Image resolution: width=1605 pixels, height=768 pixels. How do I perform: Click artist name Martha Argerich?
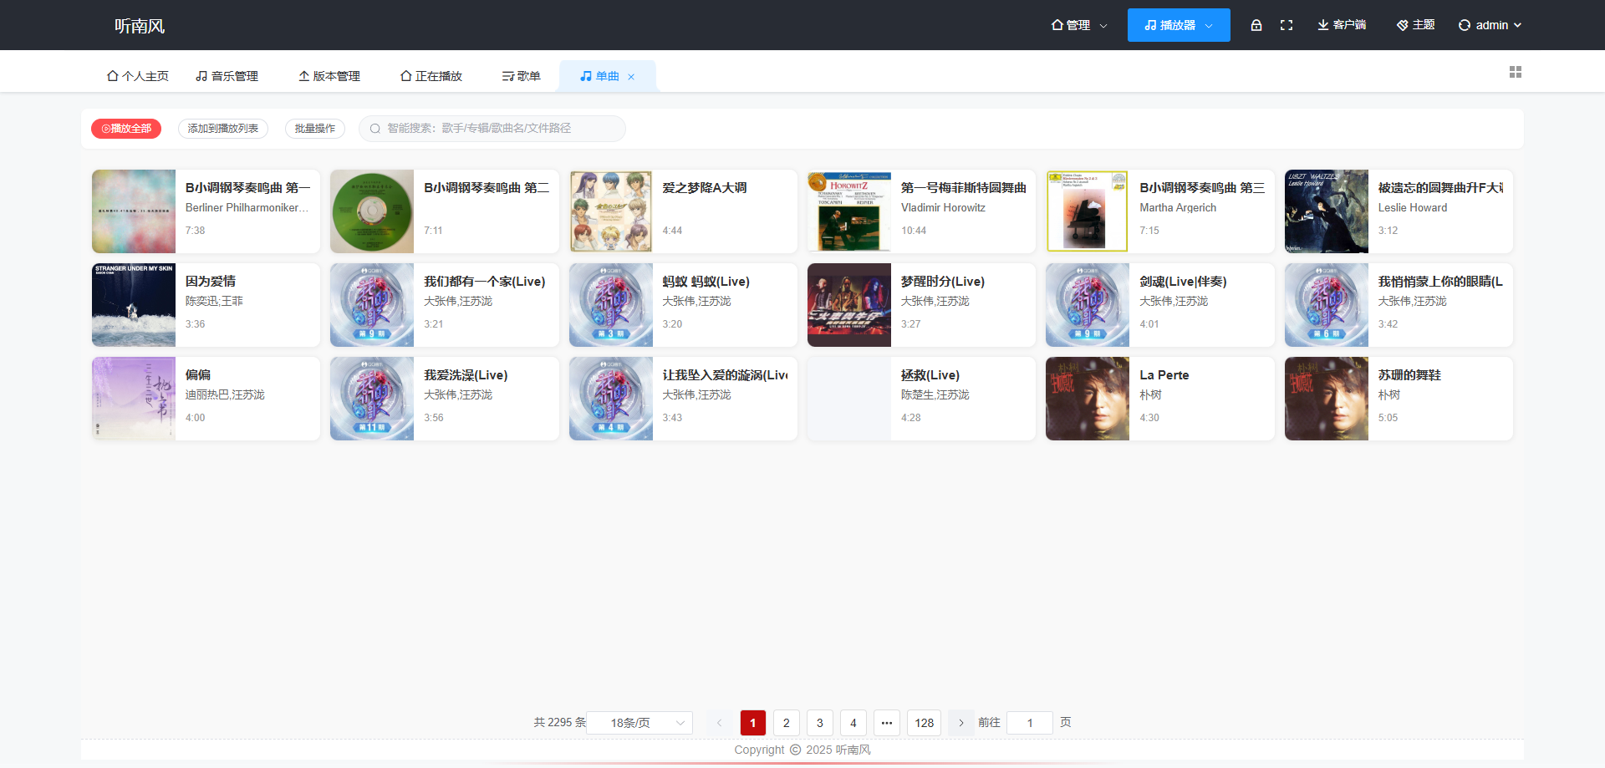pyautogui.click(x=1178, y=208)
